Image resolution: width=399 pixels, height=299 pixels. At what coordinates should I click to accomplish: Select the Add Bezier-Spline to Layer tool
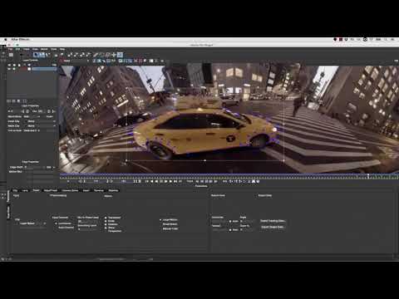(x=89, y=55)
